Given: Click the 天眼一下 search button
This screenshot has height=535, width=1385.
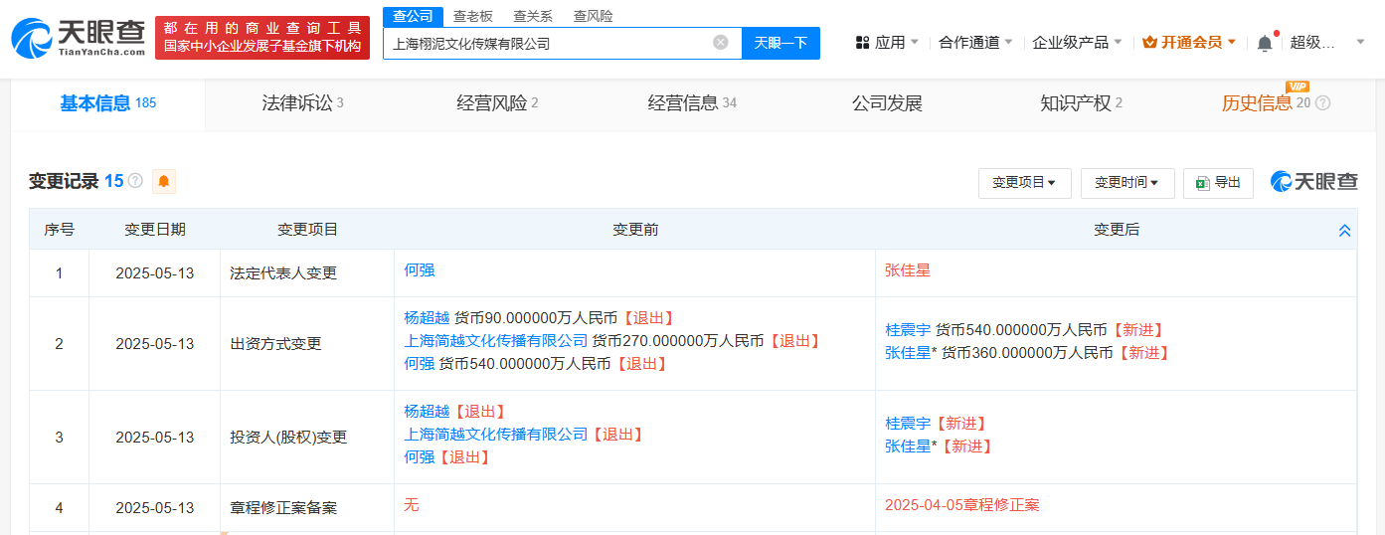Looking at the screenshot, I should coord(780,43).
